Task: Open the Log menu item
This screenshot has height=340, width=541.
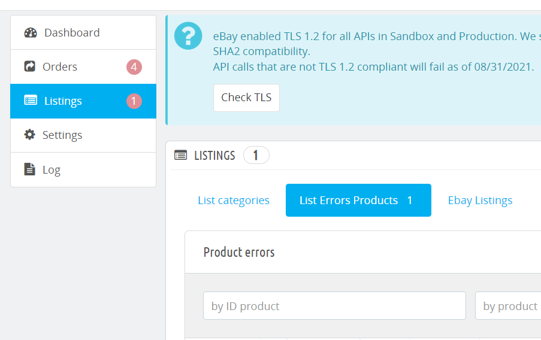Action: pos(52,170)
